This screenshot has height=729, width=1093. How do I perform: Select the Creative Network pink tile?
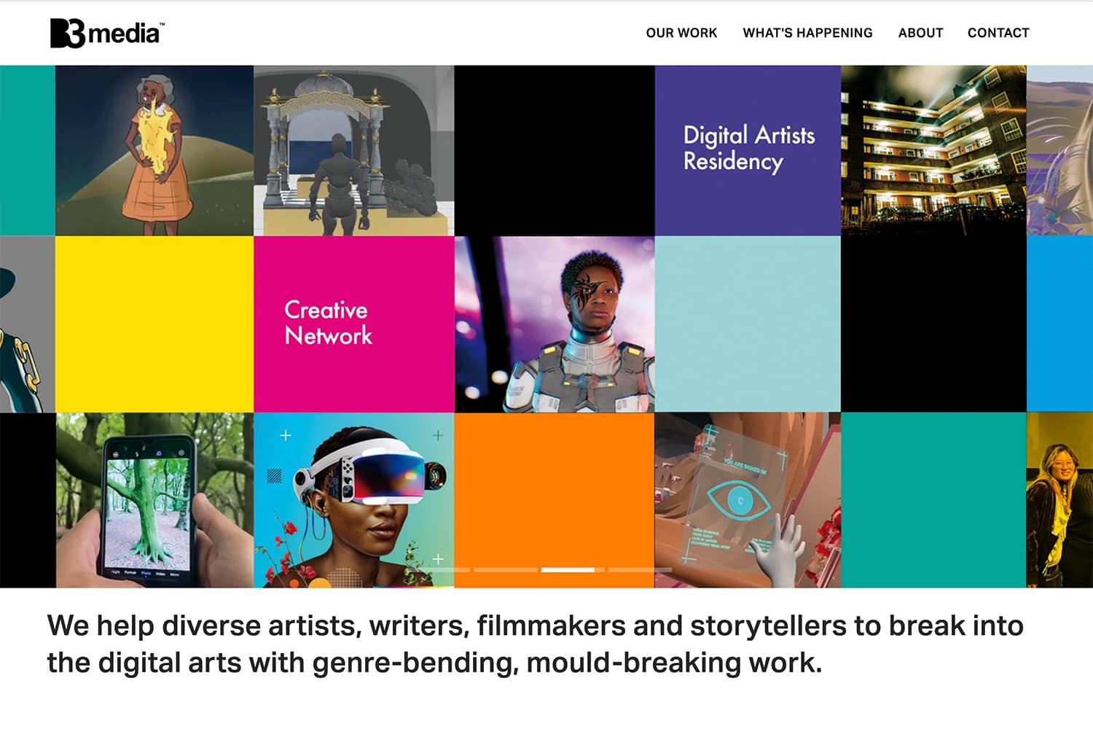pos(354,324)
